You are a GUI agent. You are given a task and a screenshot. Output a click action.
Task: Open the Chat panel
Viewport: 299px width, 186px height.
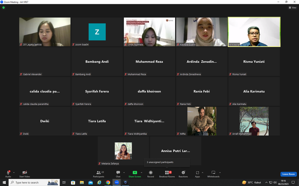click(x=118, y=174)
